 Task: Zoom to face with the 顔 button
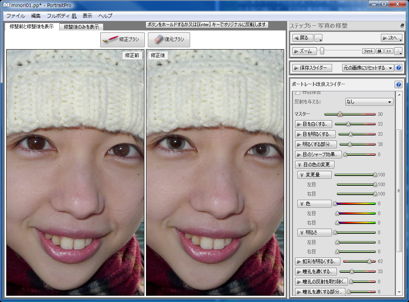[x=379, y=51]
